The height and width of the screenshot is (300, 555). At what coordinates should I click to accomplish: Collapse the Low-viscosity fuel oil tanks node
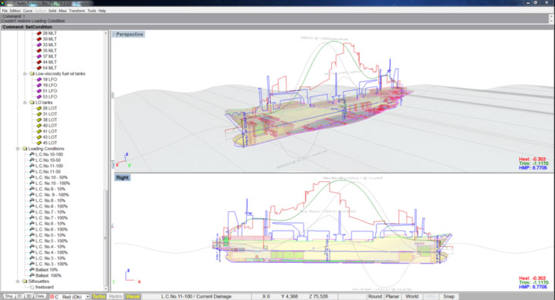25,73
